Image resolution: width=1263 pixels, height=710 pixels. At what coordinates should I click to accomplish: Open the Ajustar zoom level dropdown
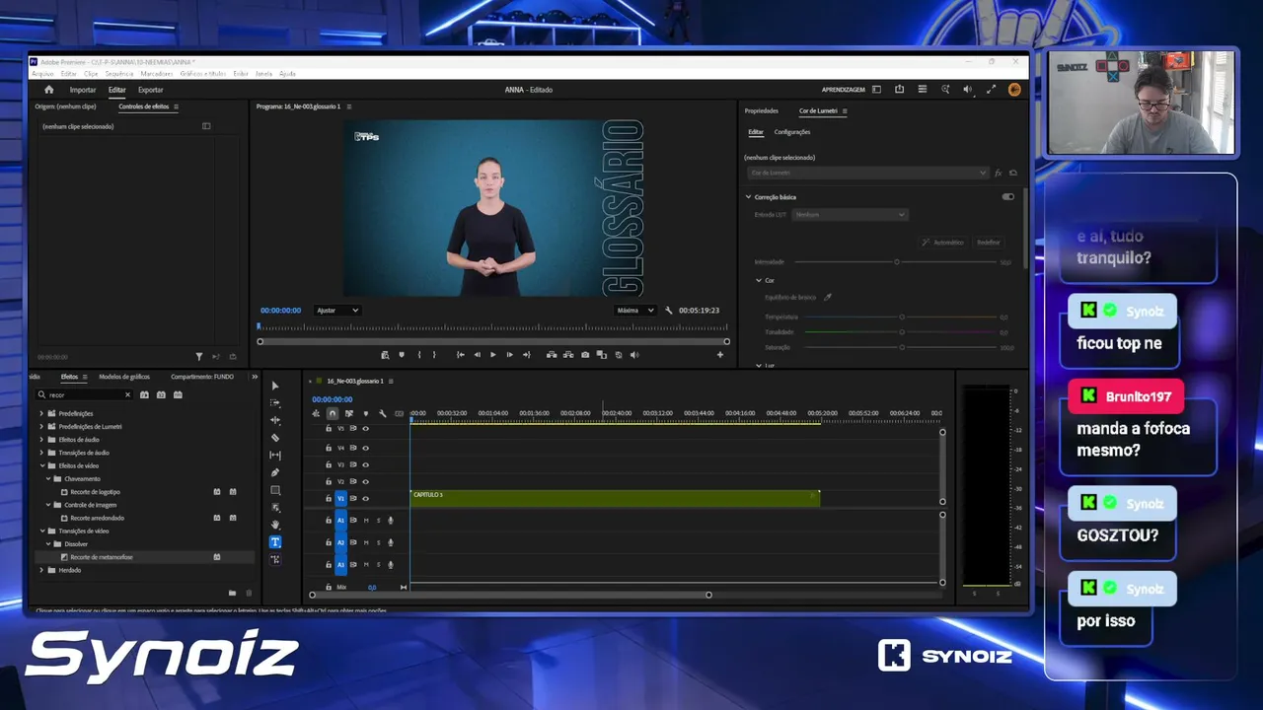[337, 311]
